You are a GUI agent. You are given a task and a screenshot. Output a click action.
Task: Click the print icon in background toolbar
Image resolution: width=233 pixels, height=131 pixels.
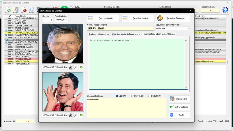tap(31, 10)
